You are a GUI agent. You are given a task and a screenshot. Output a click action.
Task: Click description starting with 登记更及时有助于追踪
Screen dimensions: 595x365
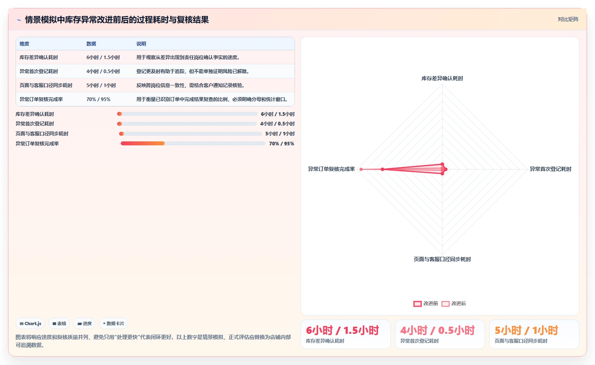[x=193, y=71]
